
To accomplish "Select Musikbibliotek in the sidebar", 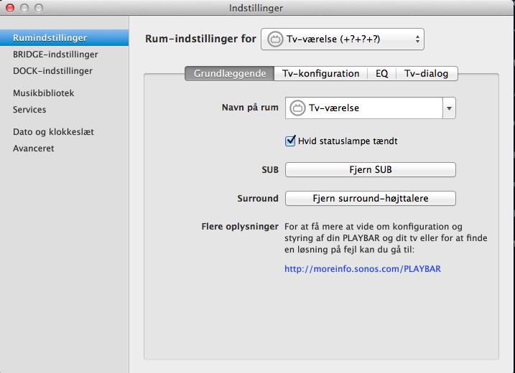I will coord(43,93).
